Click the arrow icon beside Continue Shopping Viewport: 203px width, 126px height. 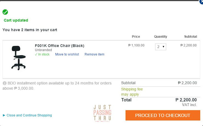coord(4,115)
